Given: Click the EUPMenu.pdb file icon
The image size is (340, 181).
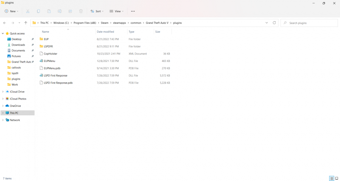Looking at the screenshot, I should click(x=41, y=68).
